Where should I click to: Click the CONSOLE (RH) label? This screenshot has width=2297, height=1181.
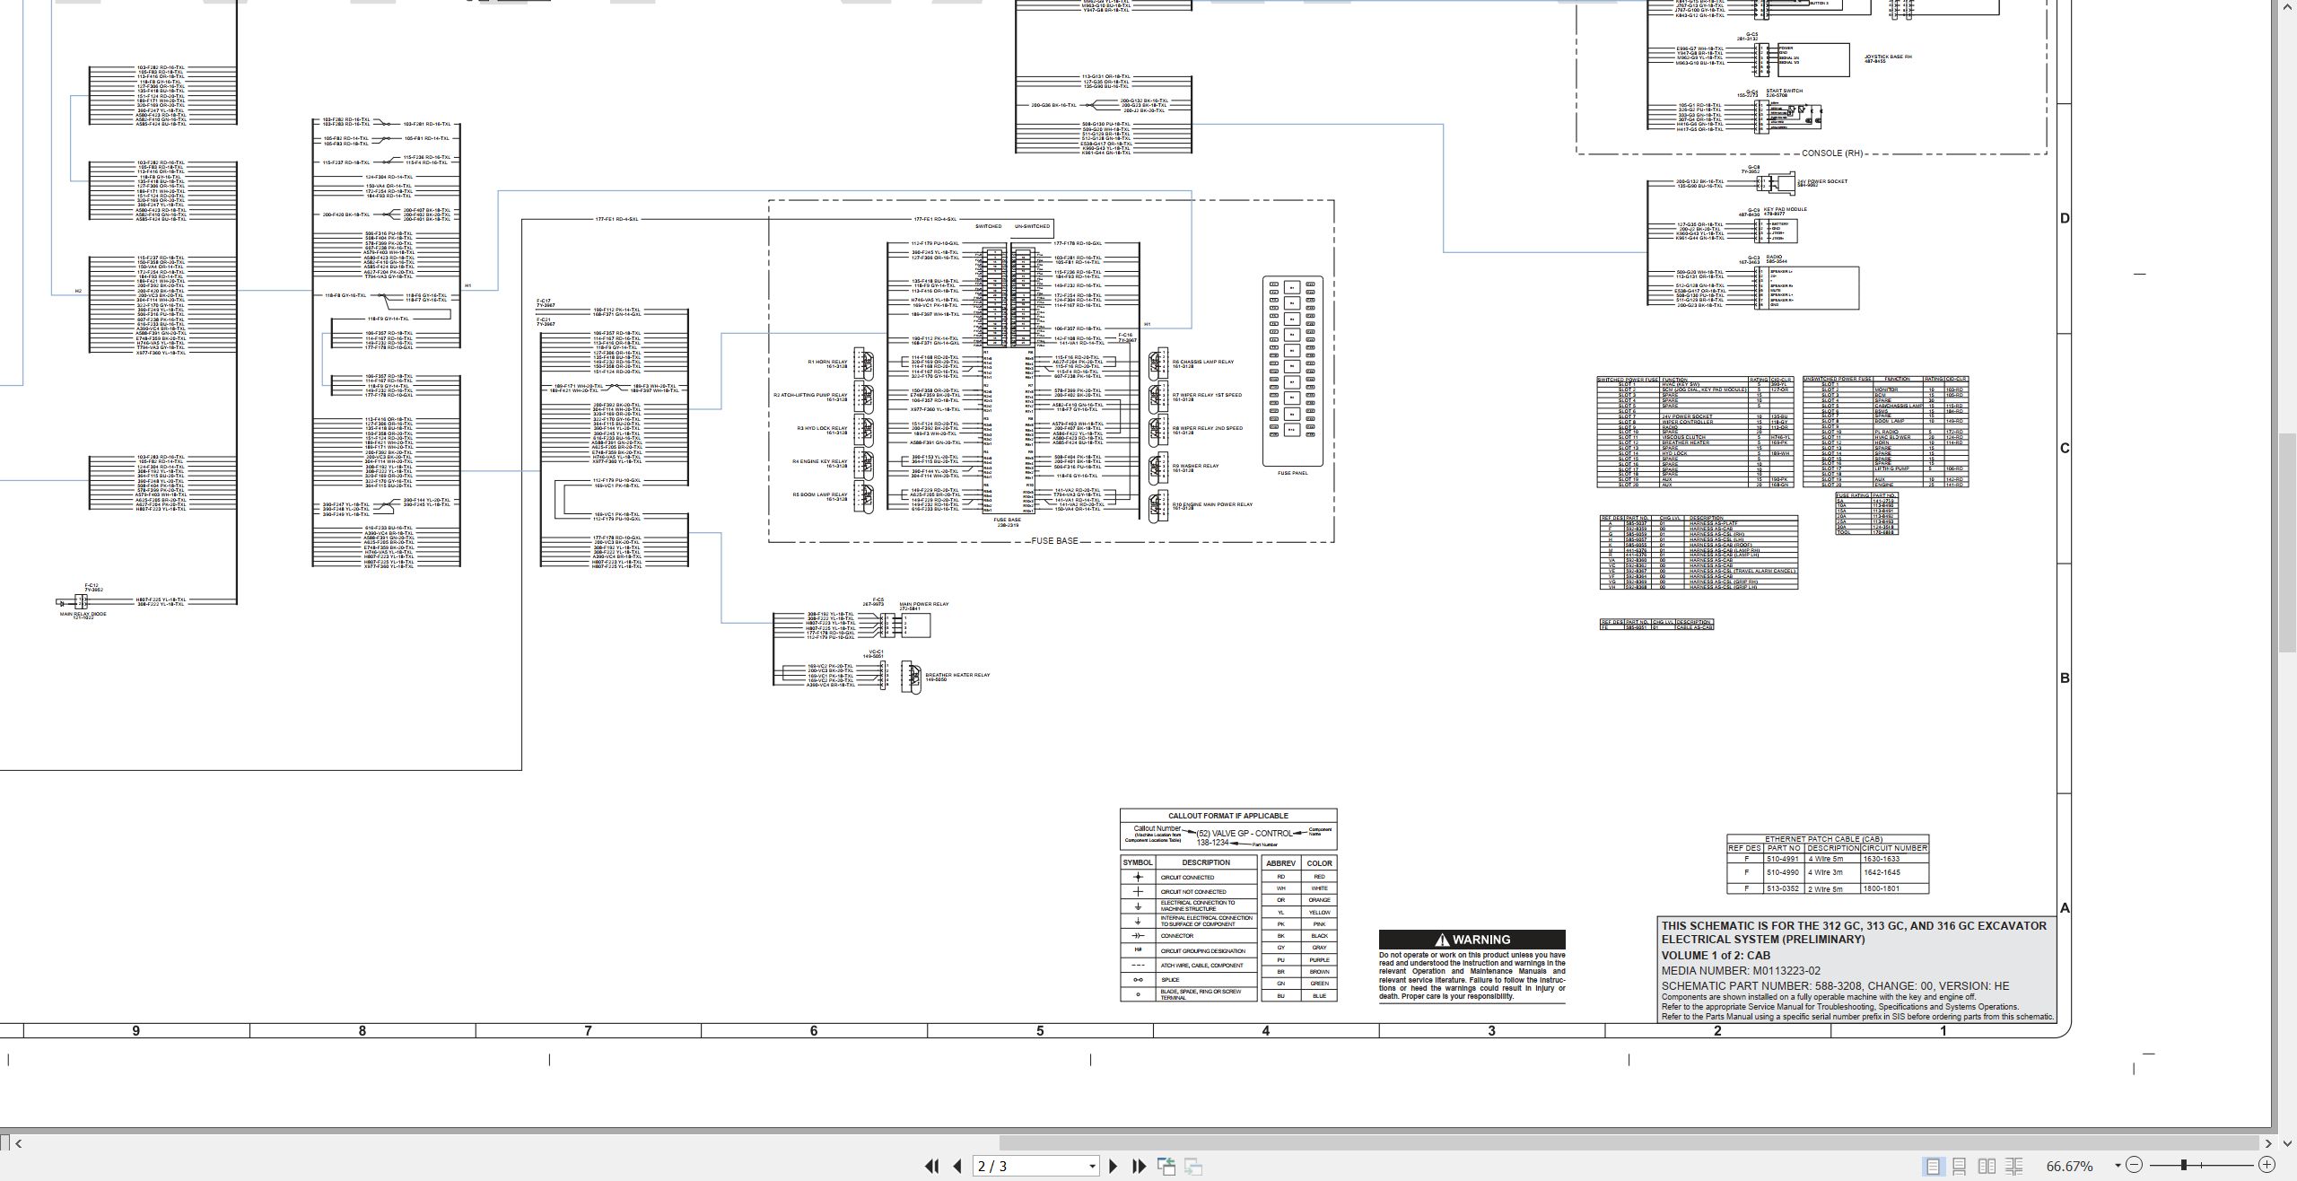[1833, 153]
